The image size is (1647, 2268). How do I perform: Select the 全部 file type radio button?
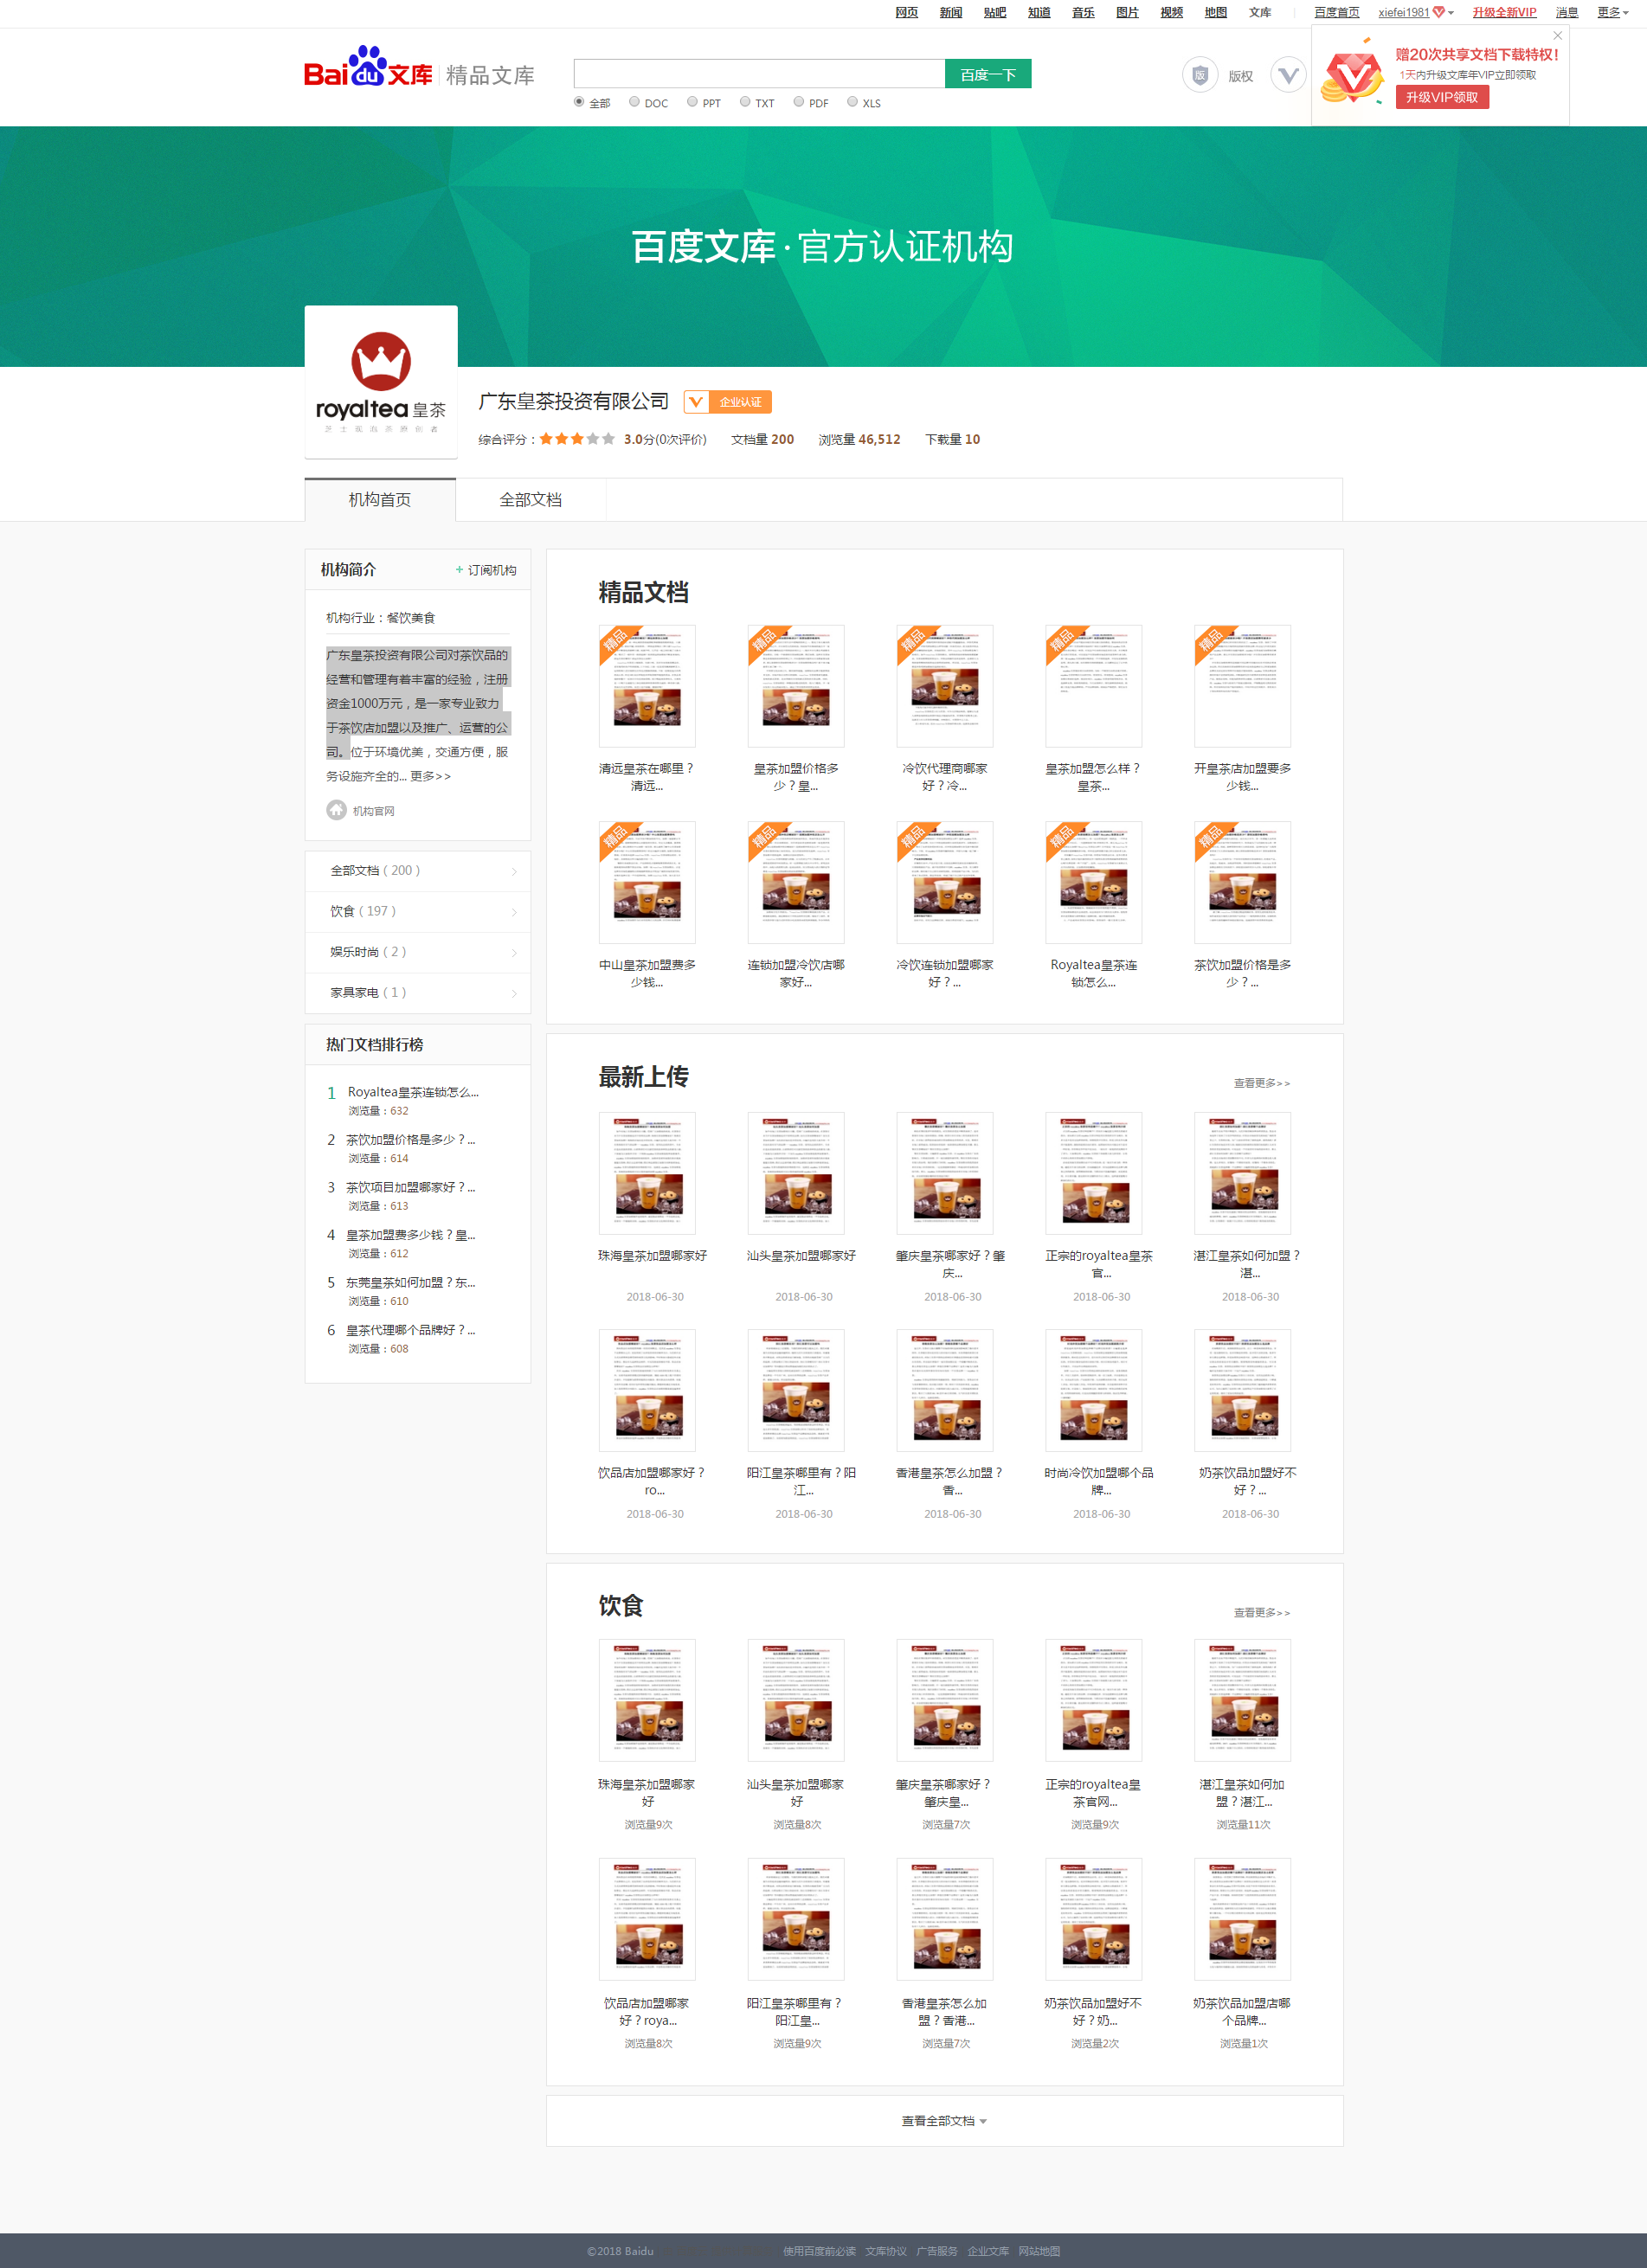(x=579, y=102)
